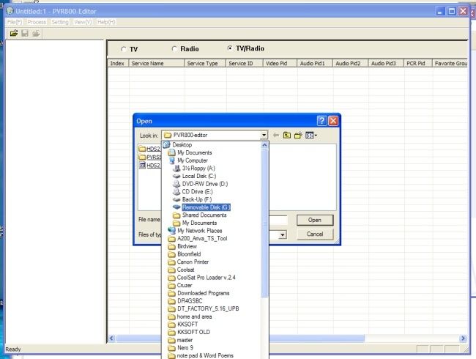
Task: Choose Removable Disk (G:) from the list
Action: 206,207
